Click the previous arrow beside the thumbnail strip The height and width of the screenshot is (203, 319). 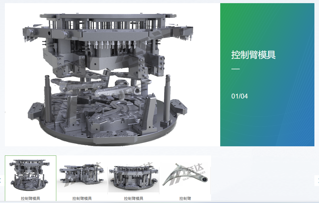1,180
